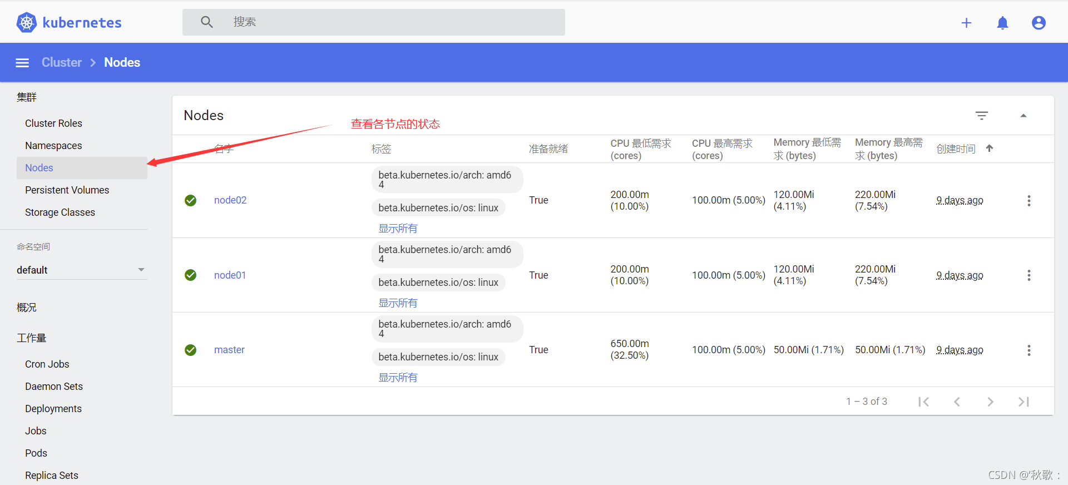Go to first page pagination icon
The height and width of the screenshot is (485, 1068).
tap(923, 402)
